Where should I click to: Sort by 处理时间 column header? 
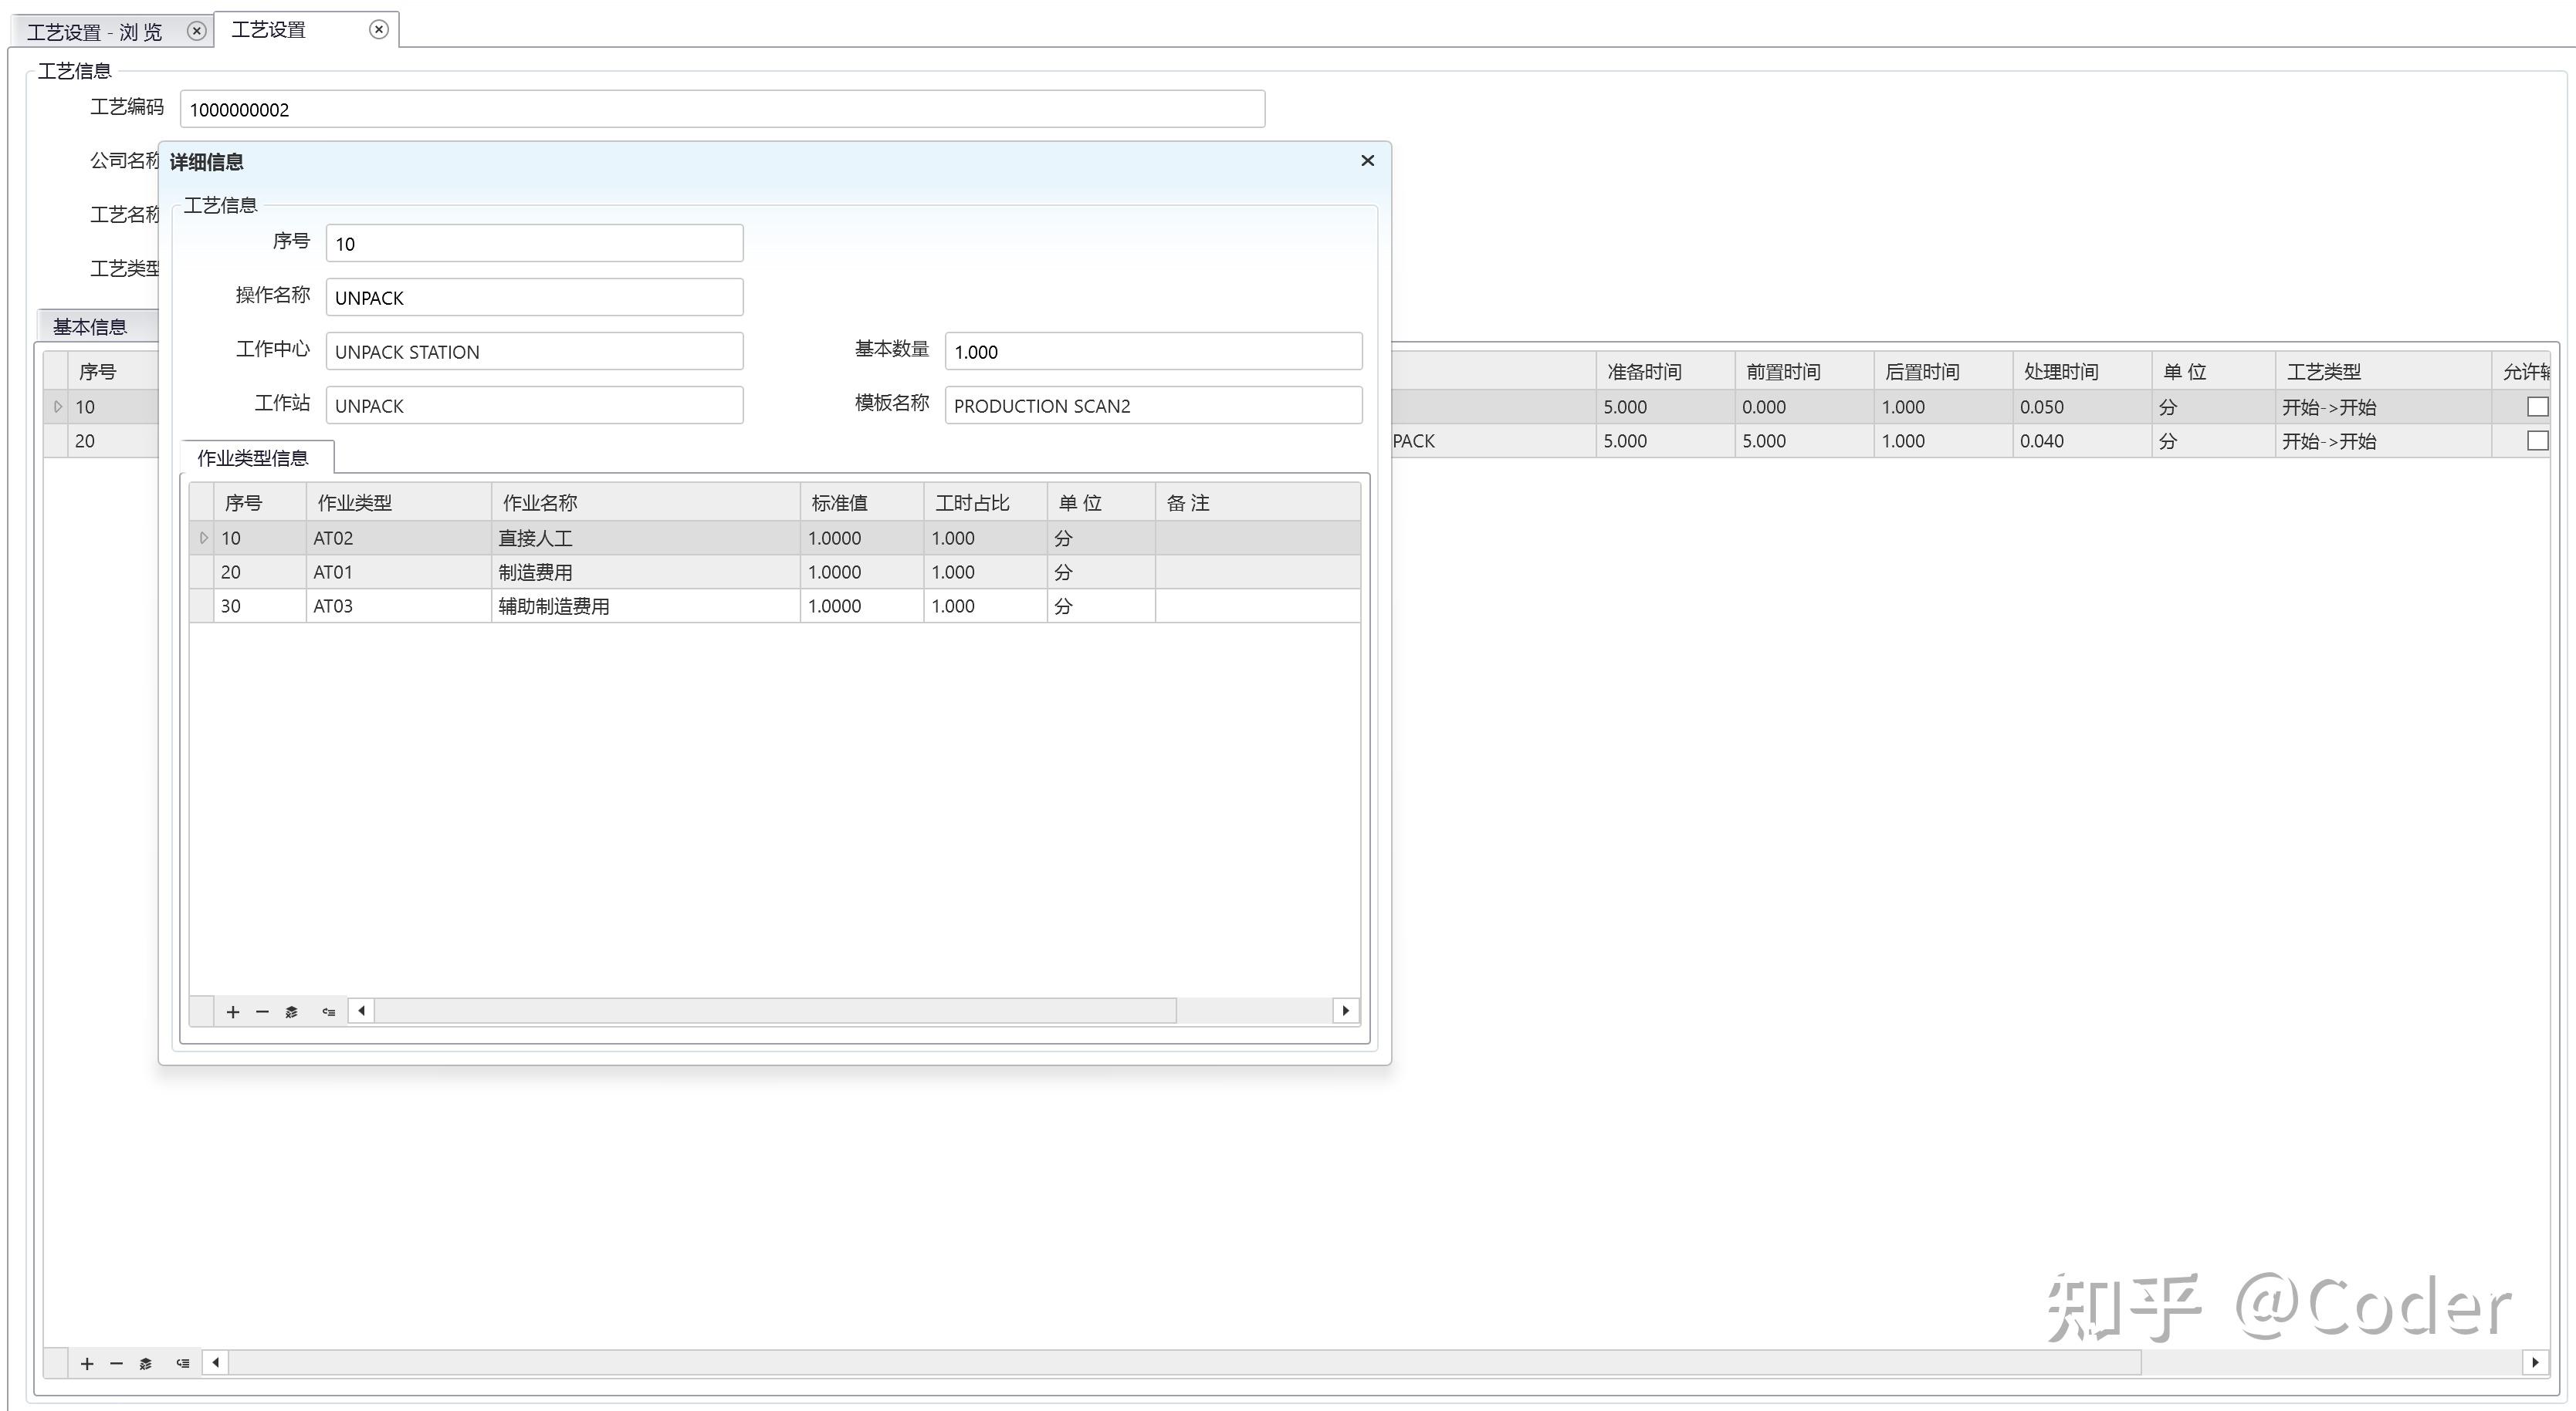(x=2061, y=372)
